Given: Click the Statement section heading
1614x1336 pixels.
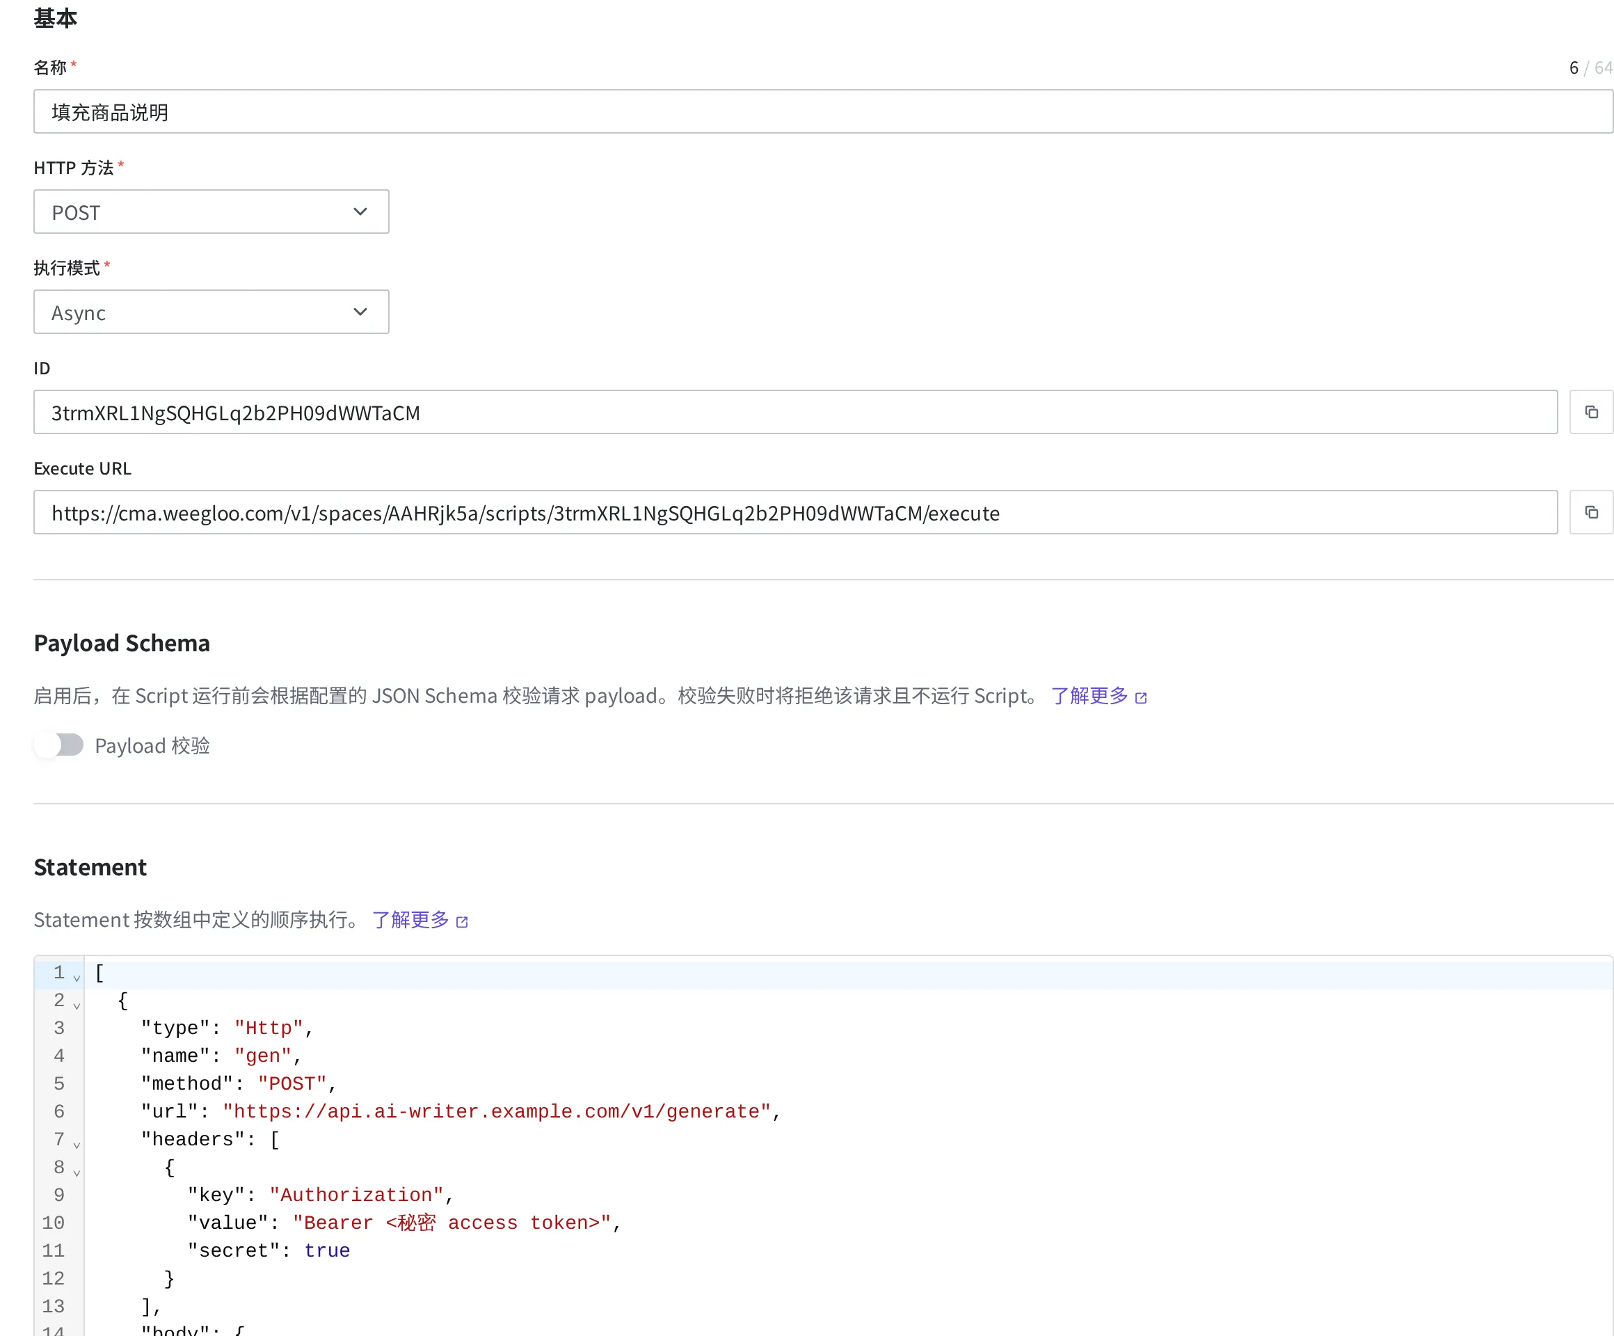Looking at the screenshot, I should point(90,867).
